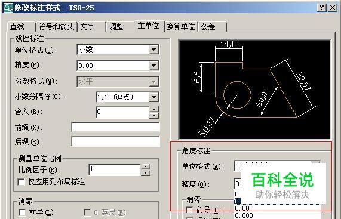The image size is (341, 219).
Task: Open the 精度 0.00 dropdown
Action: pyautogui.click(x=153, y=66)
